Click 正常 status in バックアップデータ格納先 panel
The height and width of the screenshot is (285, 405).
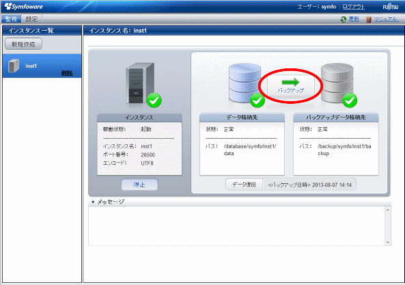pyautogui.click(x=322, y=129)
